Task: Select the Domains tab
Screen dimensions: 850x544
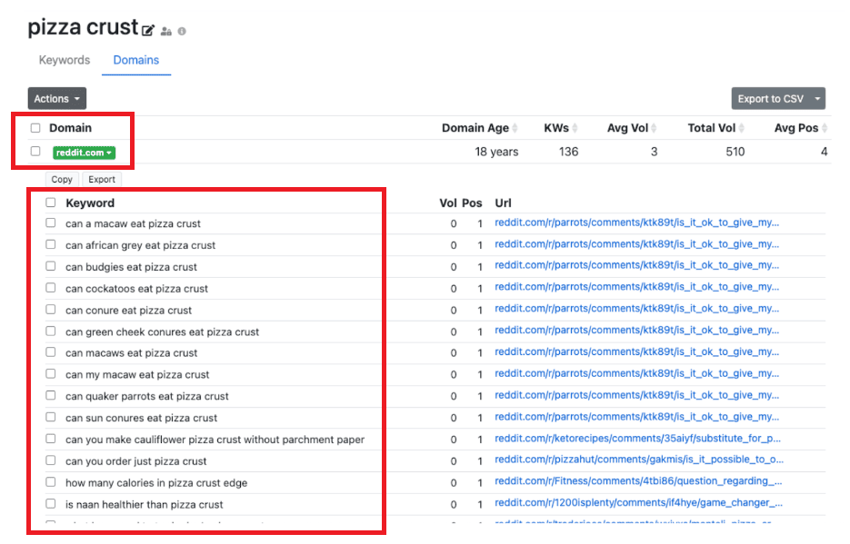Action: pyautogui.click(x=135, y=60)
